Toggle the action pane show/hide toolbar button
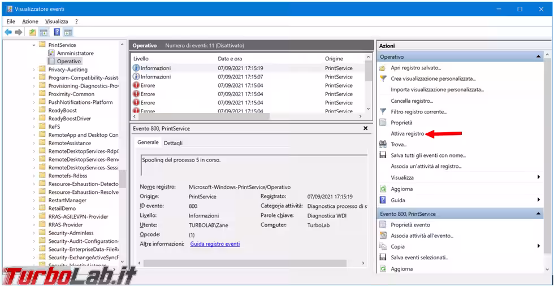This screenshot has height=287, width=554. 68,32
